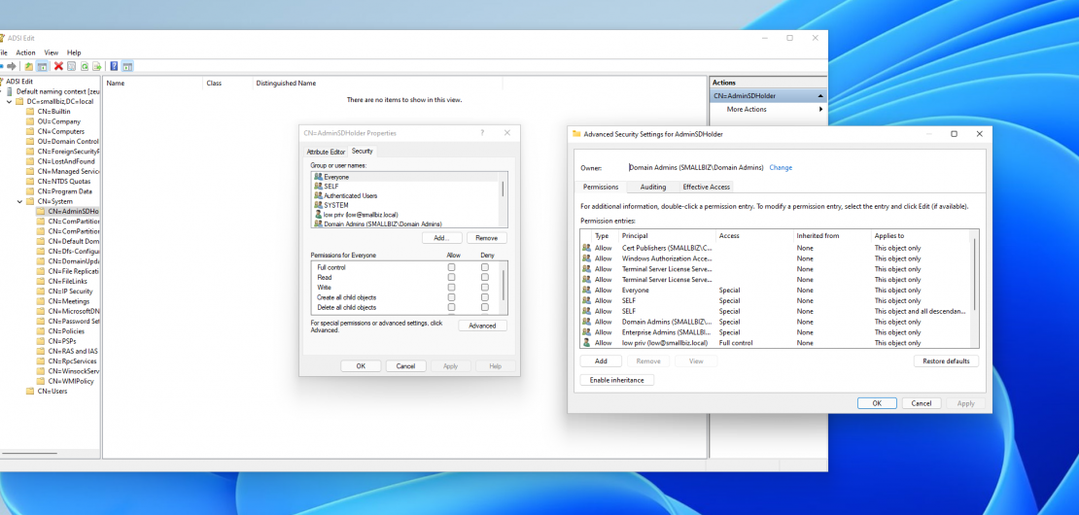Click the Change owner link
This screenshot has height=515, width=1079.
tap(781, 167)
